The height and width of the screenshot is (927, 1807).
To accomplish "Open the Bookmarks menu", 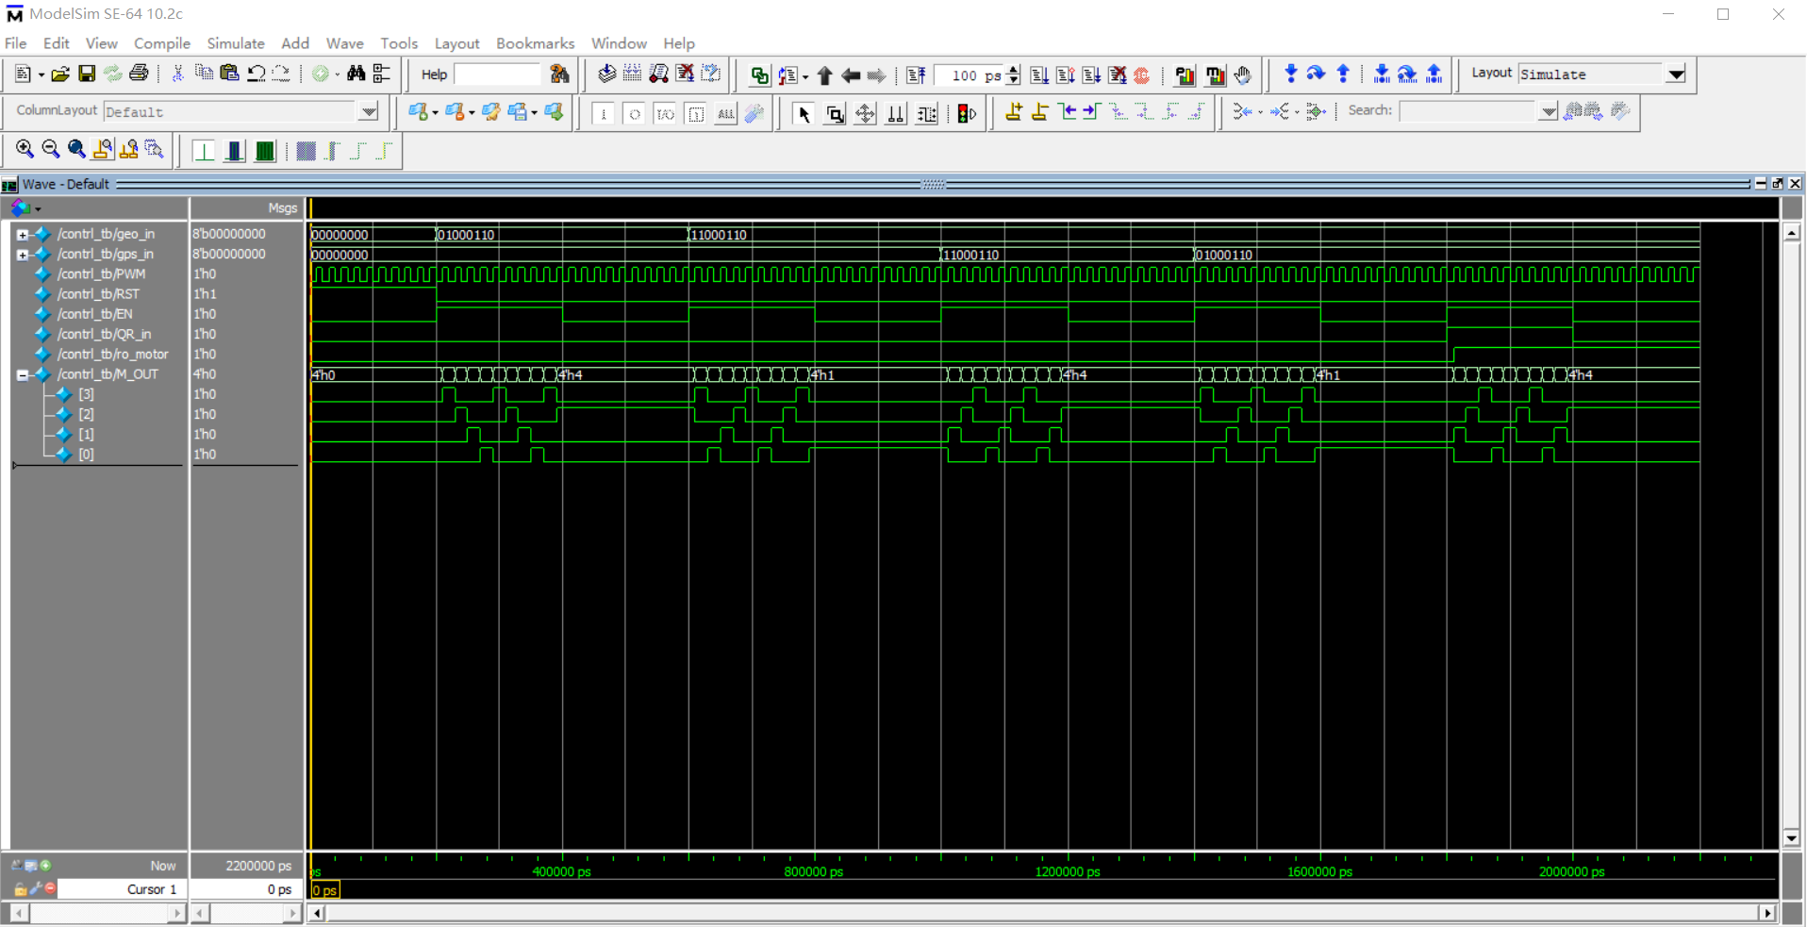I will tap(536, 43).
